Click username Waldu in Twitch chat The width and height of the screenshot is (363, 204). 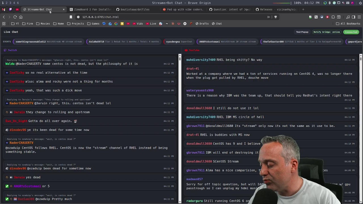point(10,64)
